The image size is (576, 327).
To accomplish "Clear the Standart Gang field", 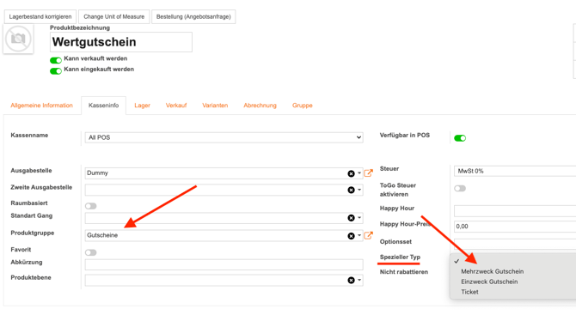I will (351, 218).
